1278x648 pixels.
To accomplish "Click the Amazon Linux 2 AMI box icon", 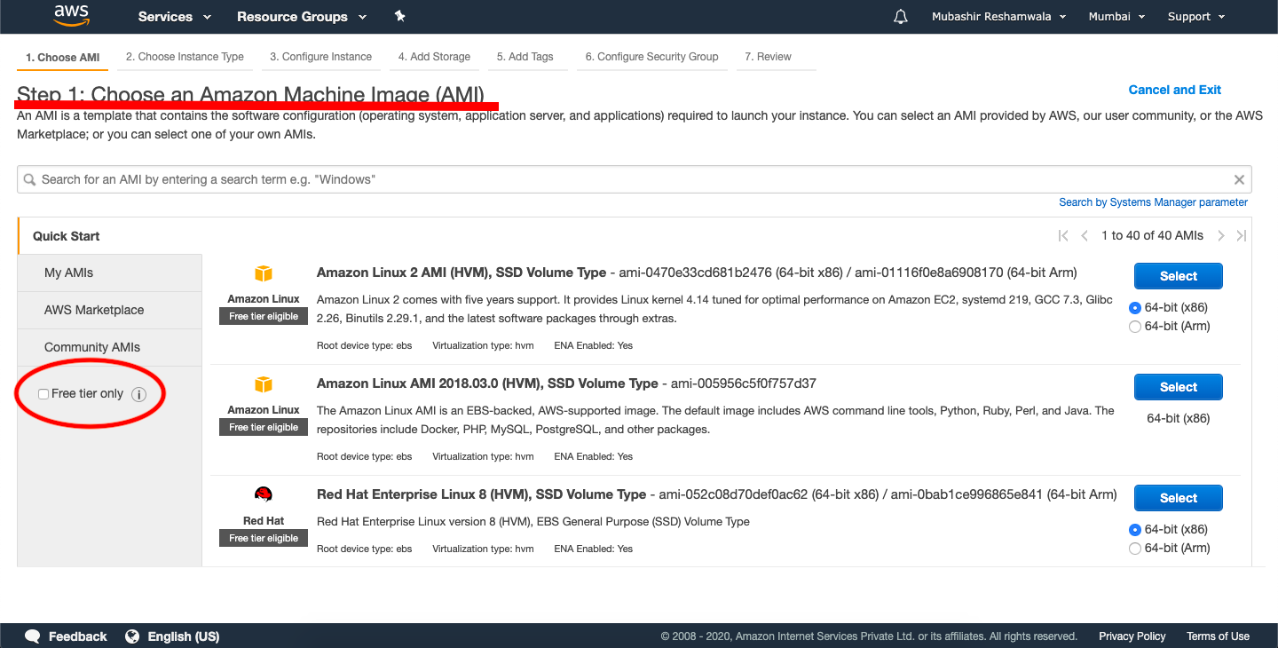I will pyautogui.click(x=264, y=273).
